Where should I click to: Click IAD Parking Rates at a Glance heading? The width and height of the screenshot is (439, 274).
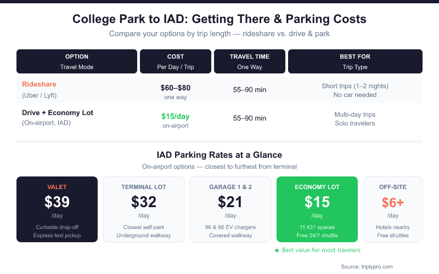point(219,155)
